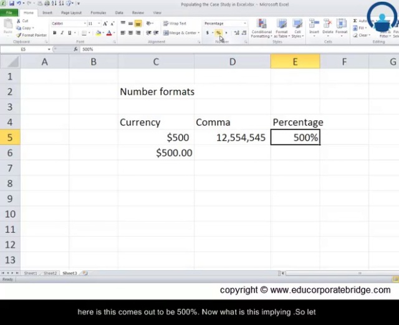Open the File tab
The width and height of the screenshot is (399, 325).
point(9,12)
